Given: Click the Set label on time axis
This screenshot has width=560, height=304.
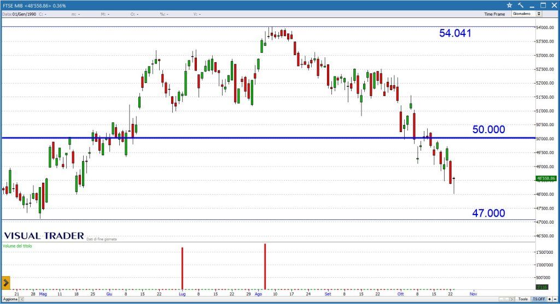Looking at the screenshot, I should click(x=328, y=294).
